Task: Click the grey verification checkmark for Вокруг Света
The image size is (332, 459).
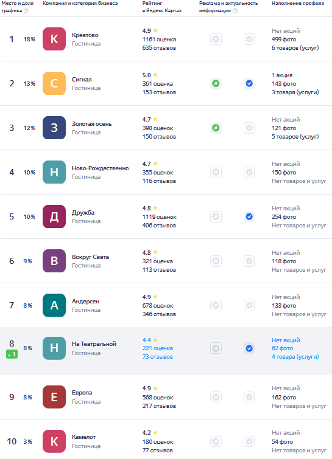Action: [249, 261]
